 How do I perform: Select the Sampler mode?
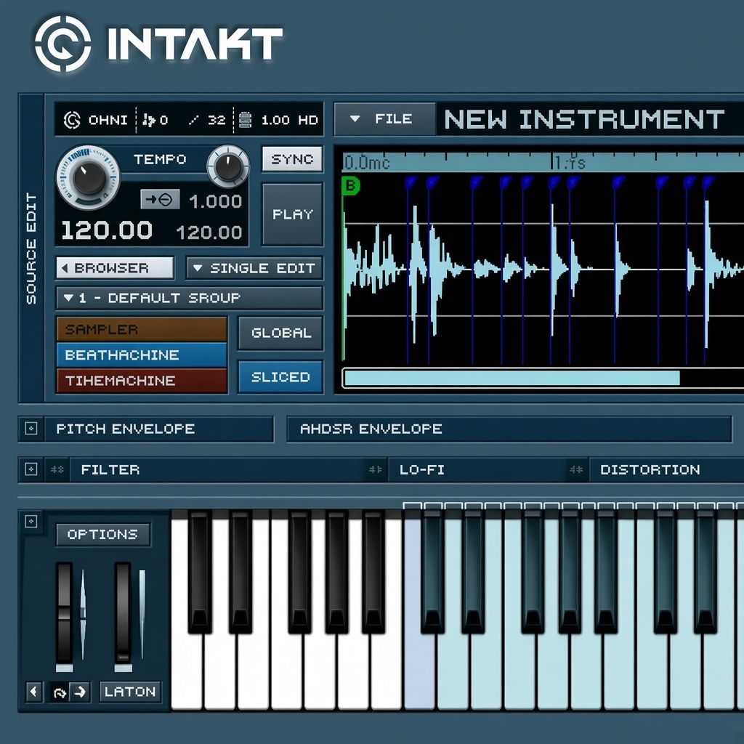(142, 329)
